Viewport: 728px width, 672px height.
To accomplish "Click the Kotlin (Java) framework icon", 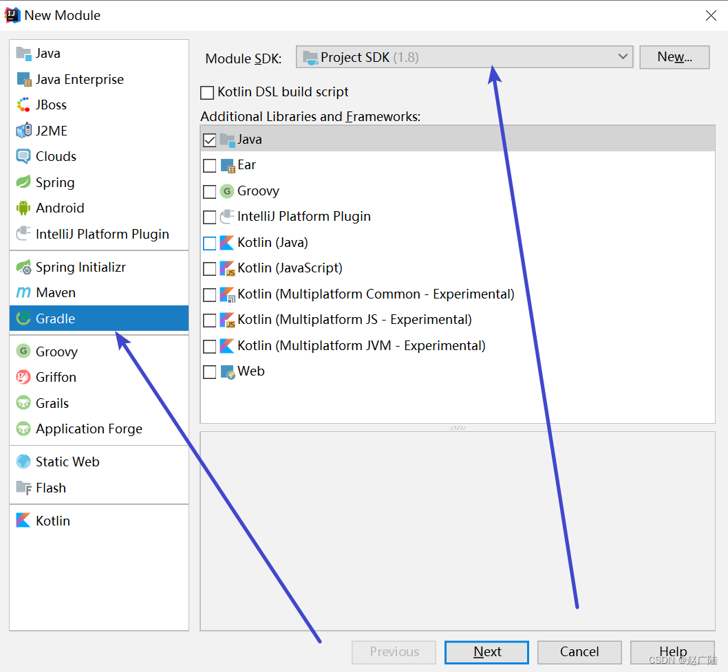I will (x=227, y=243).
